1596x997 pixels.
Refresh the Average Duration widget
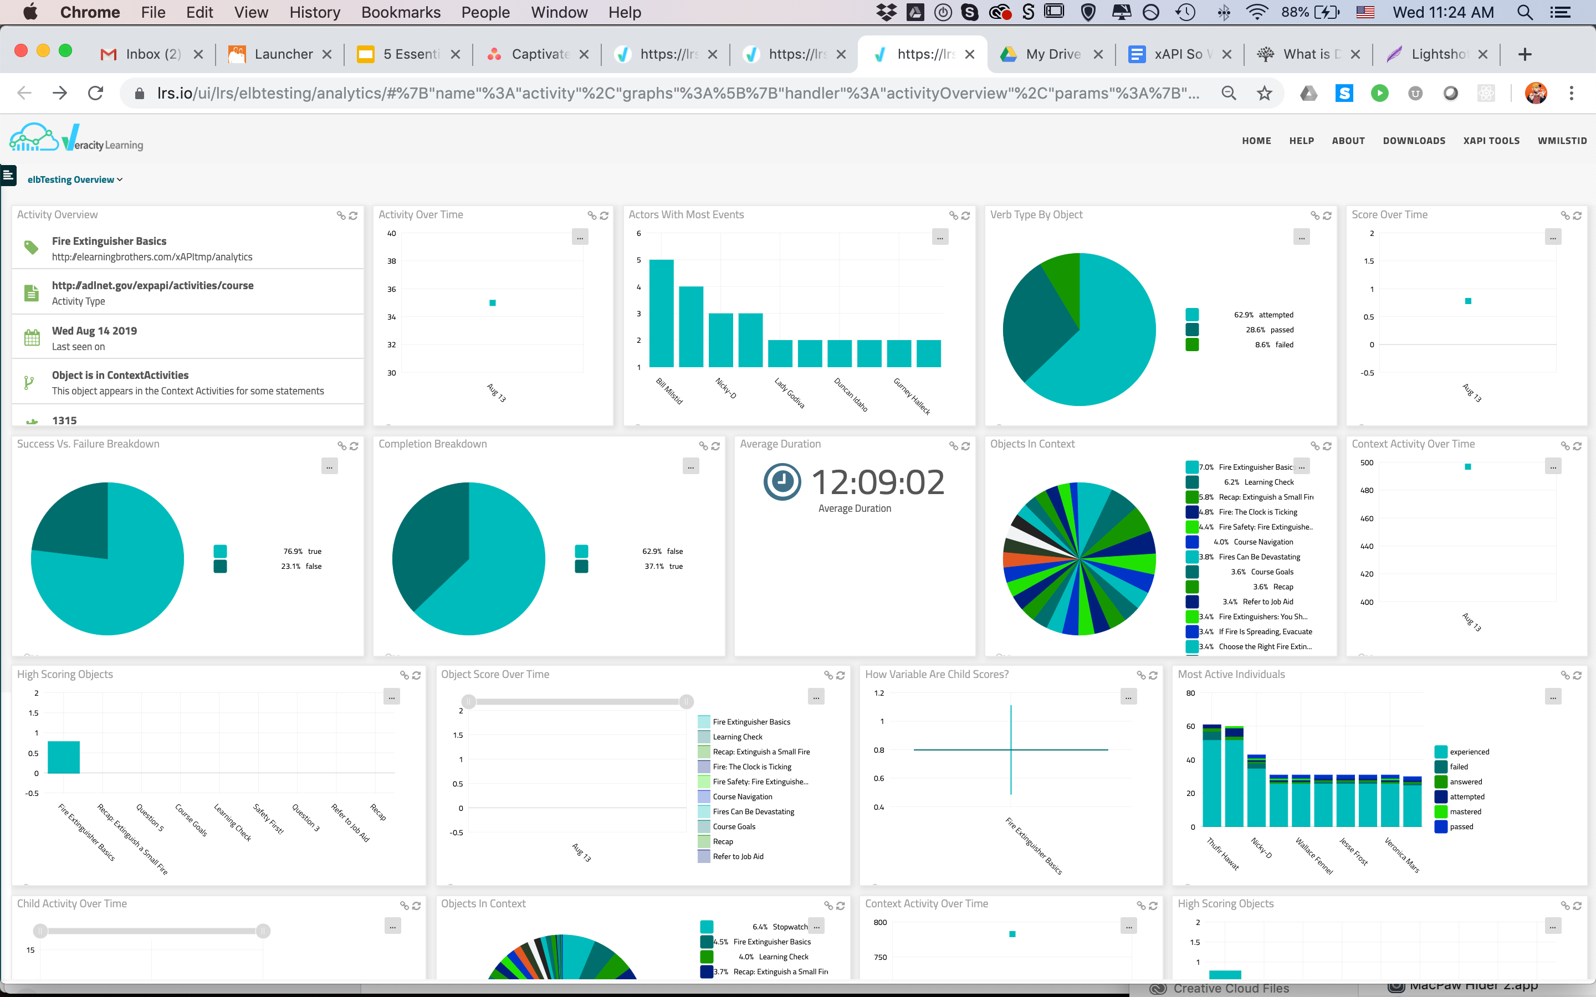[965, 446]
